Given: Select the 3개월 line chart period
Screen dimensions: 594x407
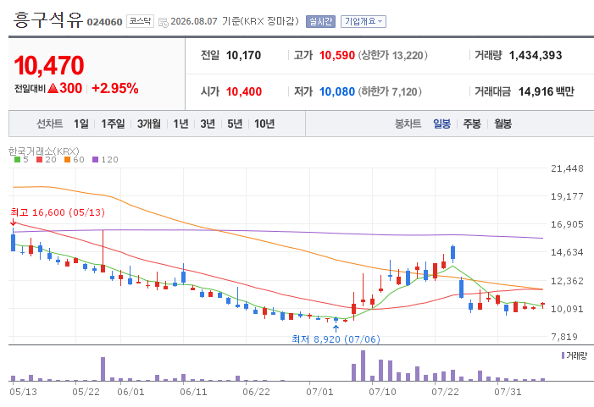Looking at the screenshot, I should (x=149, y=124).
